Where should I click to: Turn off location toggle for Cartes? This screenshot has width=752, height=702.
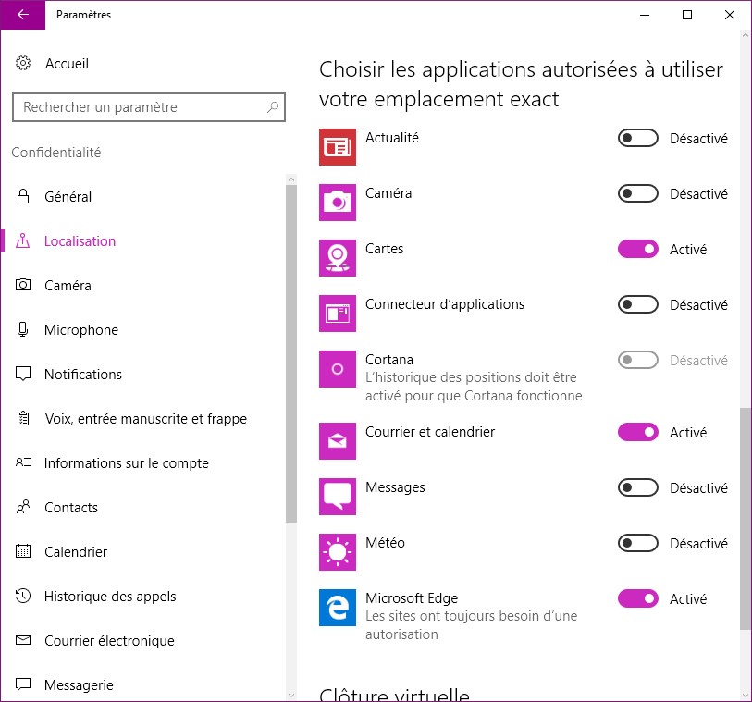637,250
